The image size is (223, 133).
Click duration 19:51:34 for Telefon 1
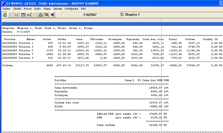64,43
